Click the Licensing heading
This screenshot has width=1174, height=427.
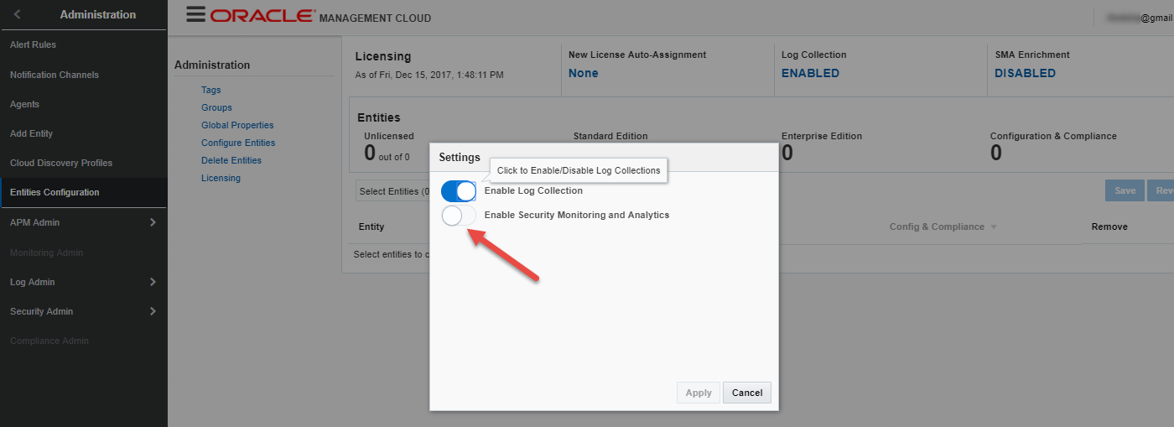pyautogui.click(x=383, y=56)
